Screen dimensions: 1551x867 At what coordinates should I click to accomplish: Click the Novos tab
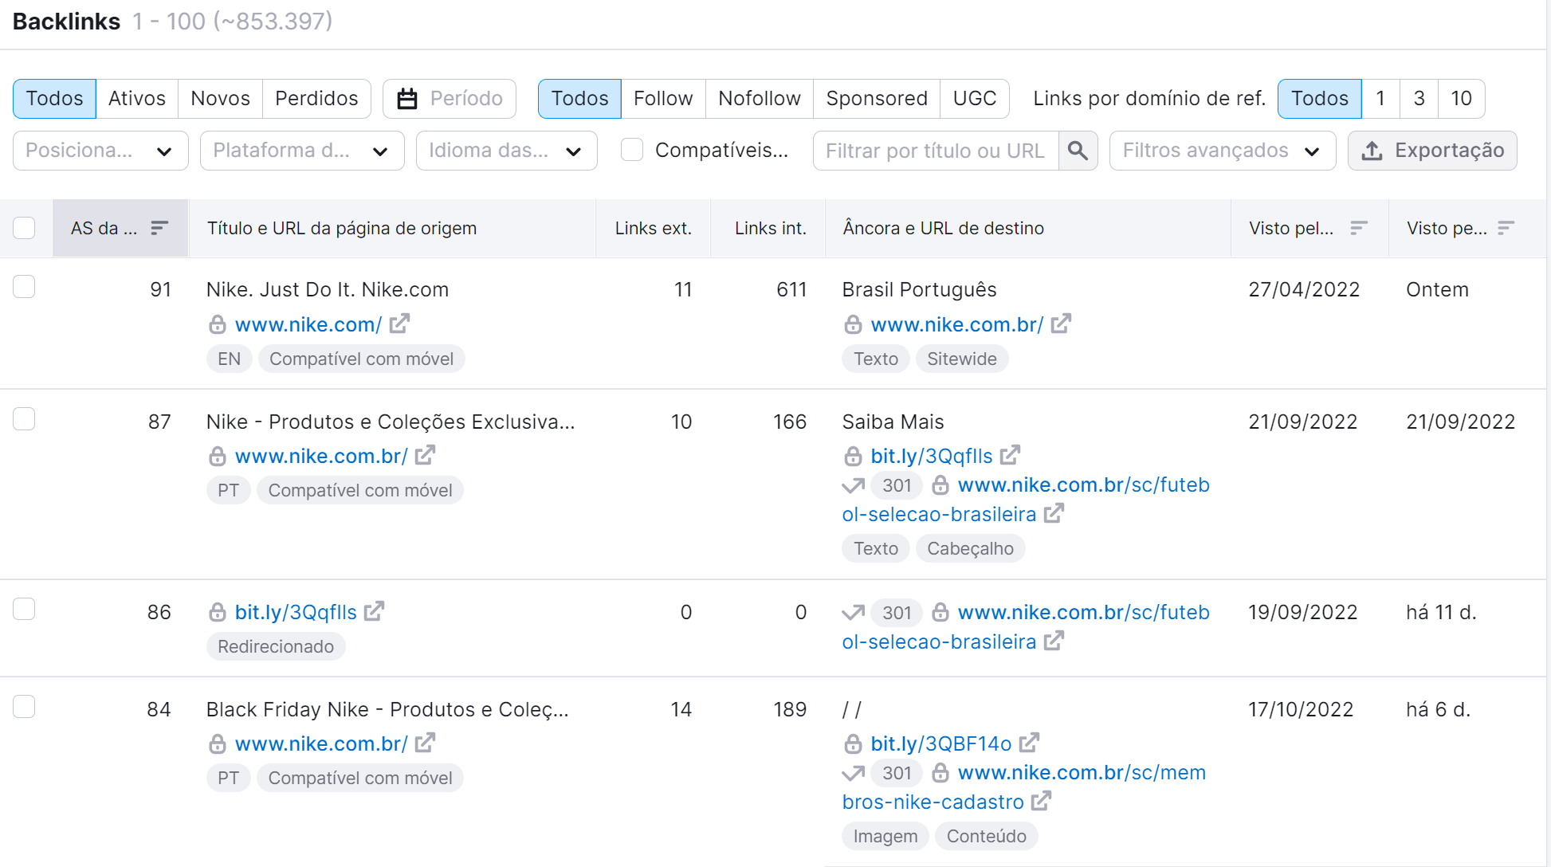[219, 97]
